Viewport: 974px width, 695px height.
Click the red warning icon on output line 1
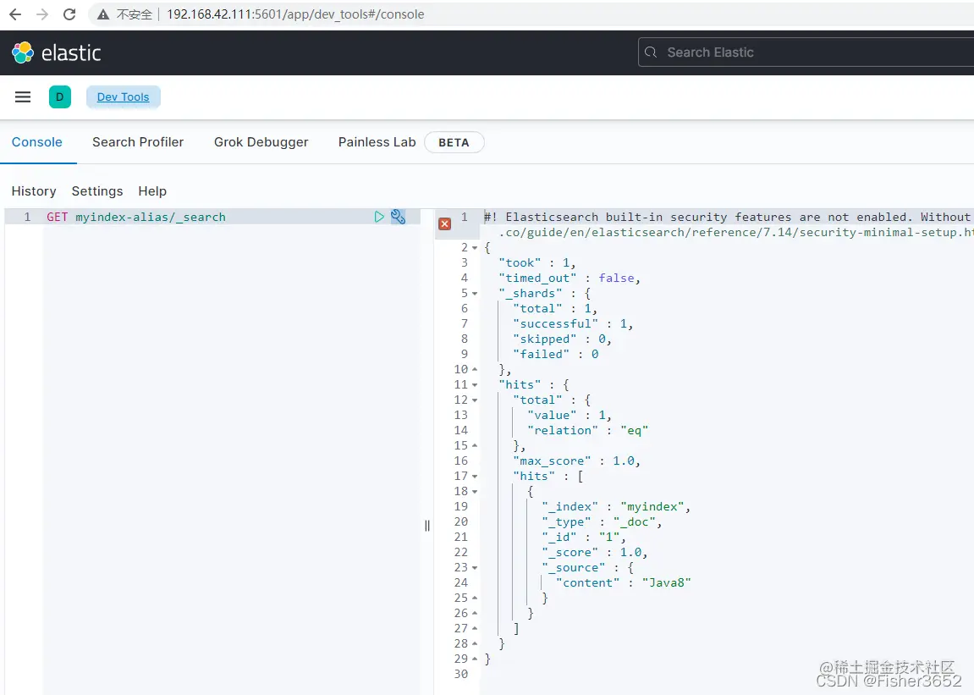(x=445, y=223)
